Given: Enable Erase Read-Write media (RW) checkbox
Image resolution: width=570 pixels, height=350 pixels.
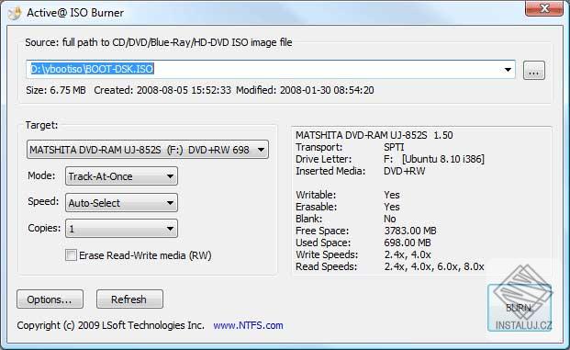Looking at the screenshot, I should 71,255.
